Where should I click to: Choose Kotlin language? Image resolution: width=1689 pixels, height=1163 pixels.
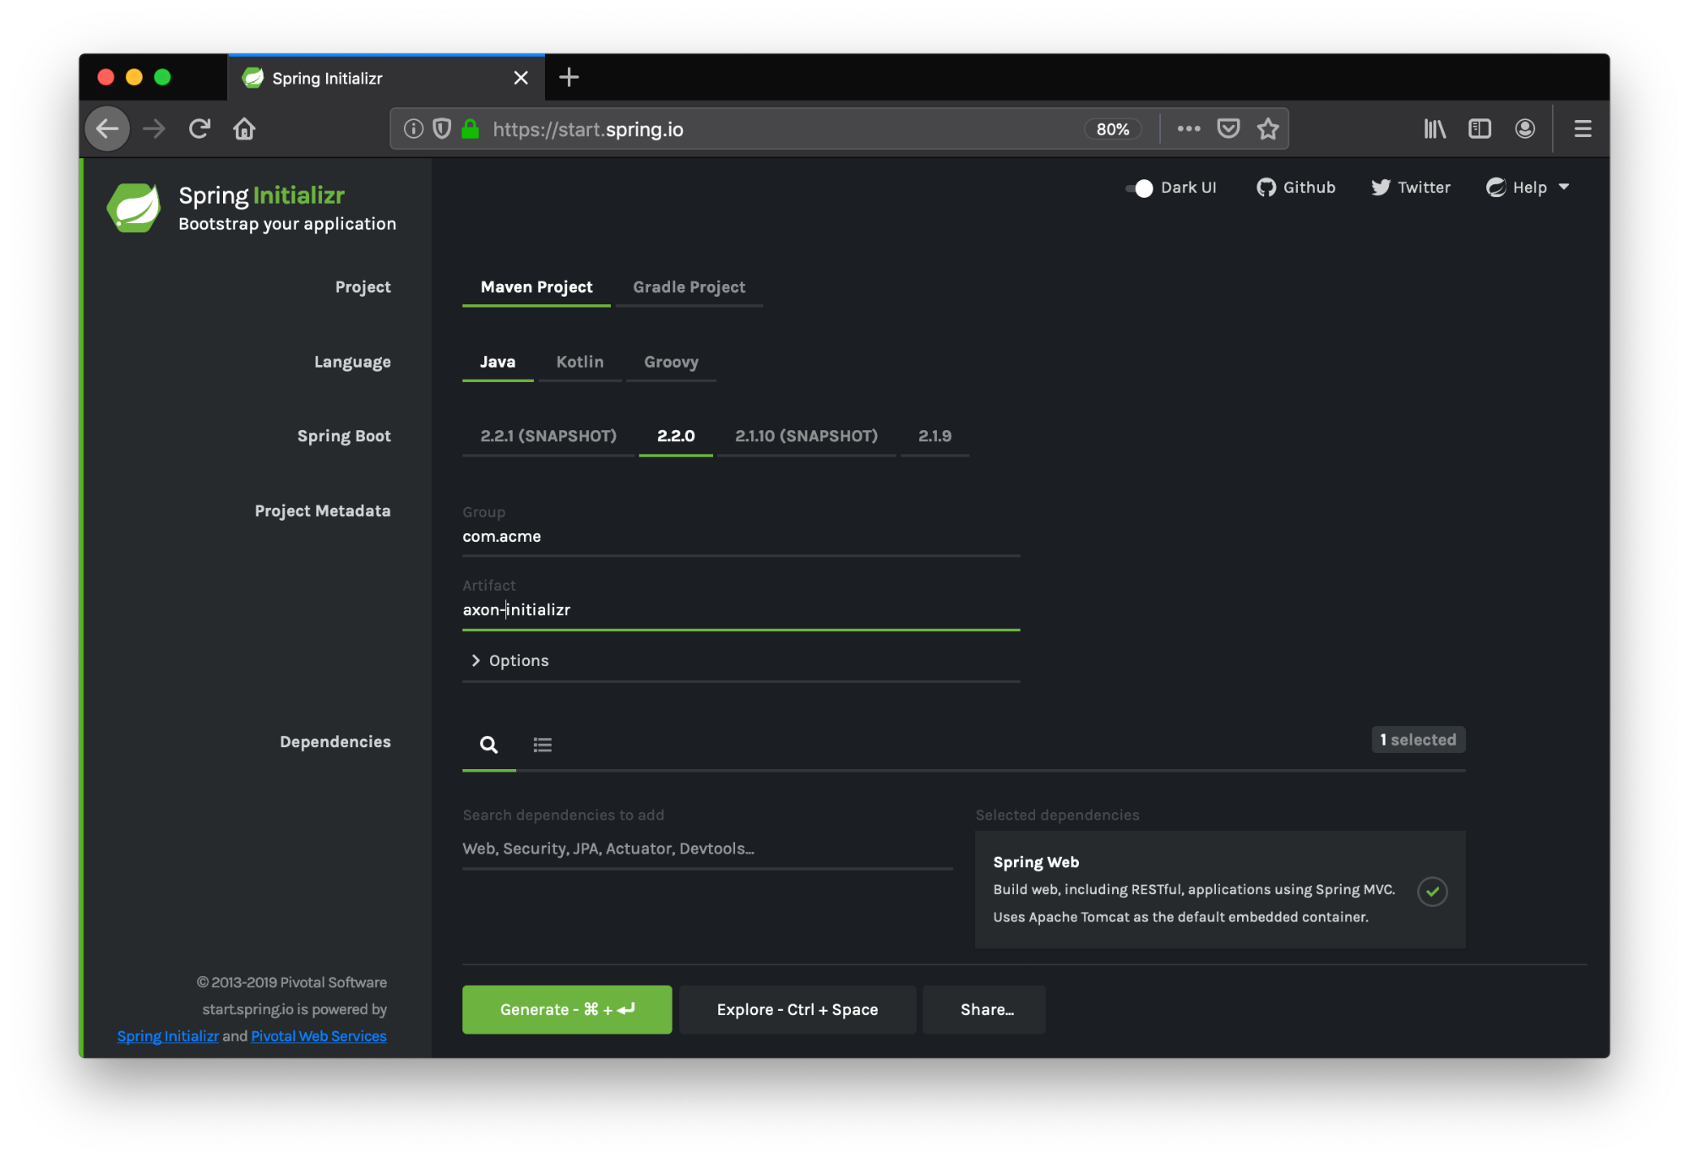click(580, 362)
